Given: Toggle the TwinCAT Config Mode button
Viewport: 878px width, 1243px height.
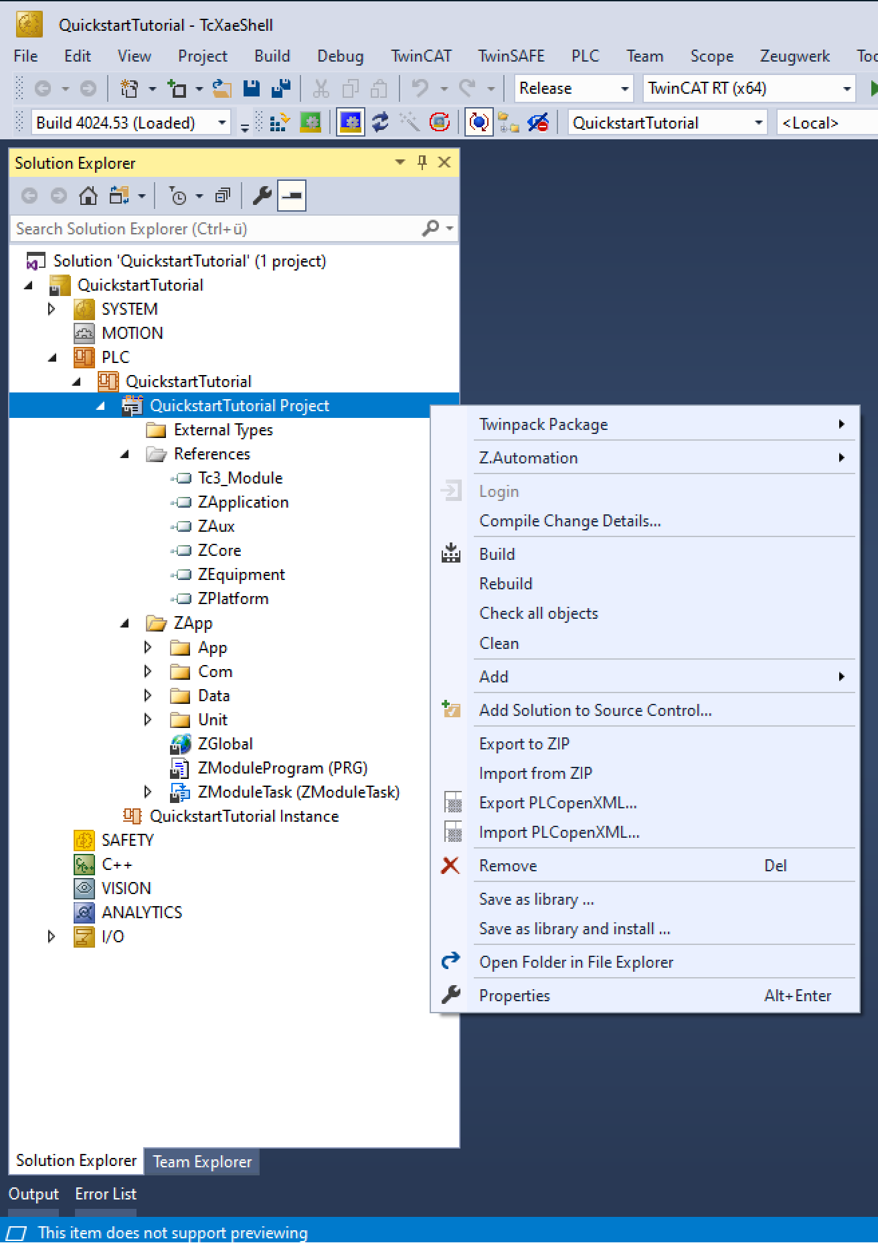Looking at the screenshot, I should pyautogui.click(x=351, y=123).
